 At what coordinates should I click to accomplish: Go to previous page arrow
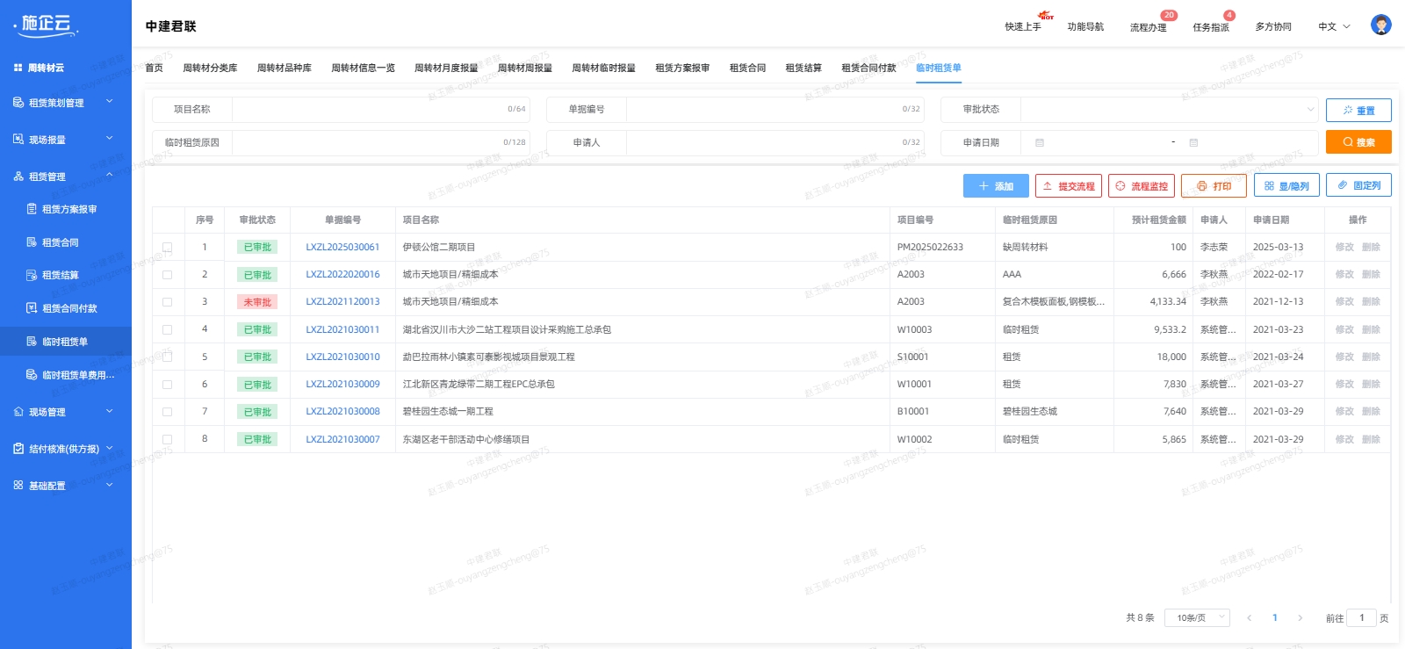(x=1249, y=618)
